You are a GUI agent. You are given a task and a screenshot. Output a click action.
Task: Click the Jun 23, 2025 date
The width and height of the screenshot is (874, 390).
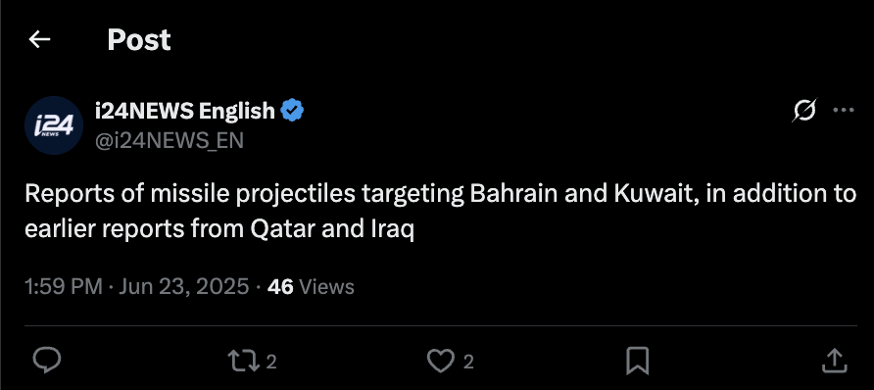click(184, 287)
